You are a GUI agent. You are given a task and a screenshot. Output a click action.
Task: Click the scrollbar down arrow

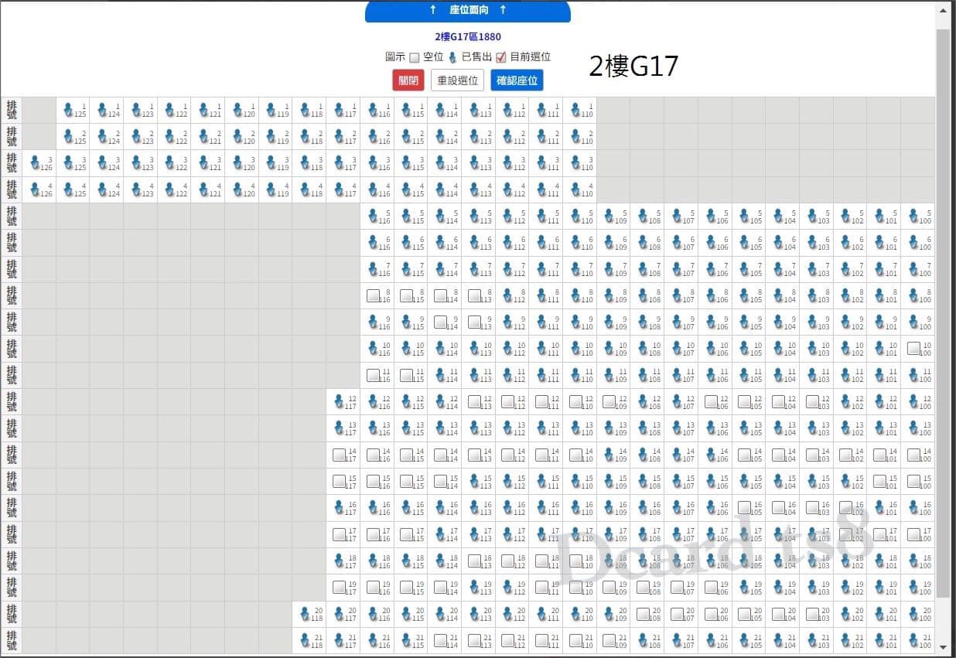[942, 647]
